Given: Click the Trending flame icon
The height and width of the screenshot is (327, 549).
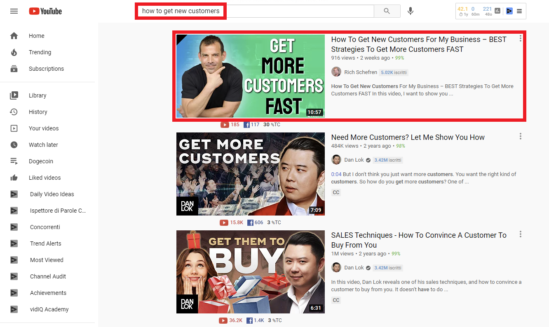Looking at the screenshot, I should 14,52.
